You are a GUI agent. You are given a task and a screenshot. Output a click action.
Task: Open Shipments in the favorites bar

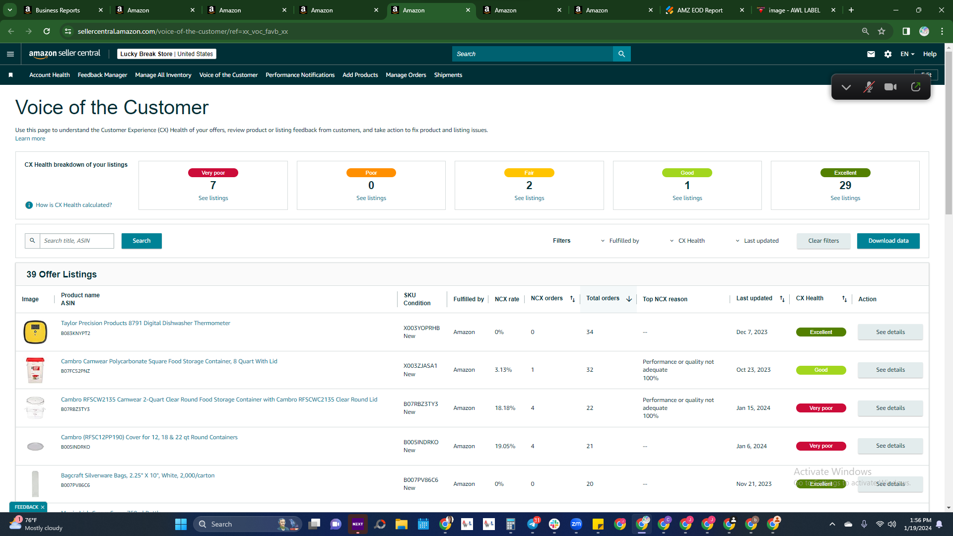[448, 75]
